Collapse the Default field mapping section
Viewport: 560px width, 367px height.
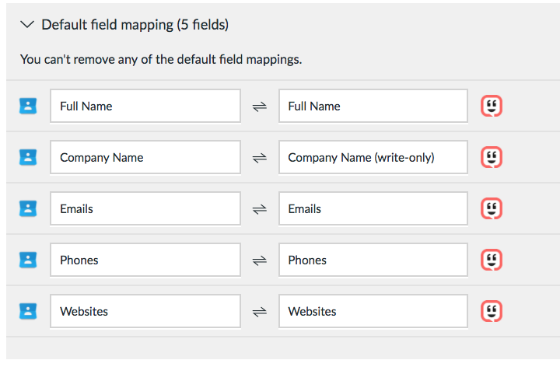coord(27,25)
